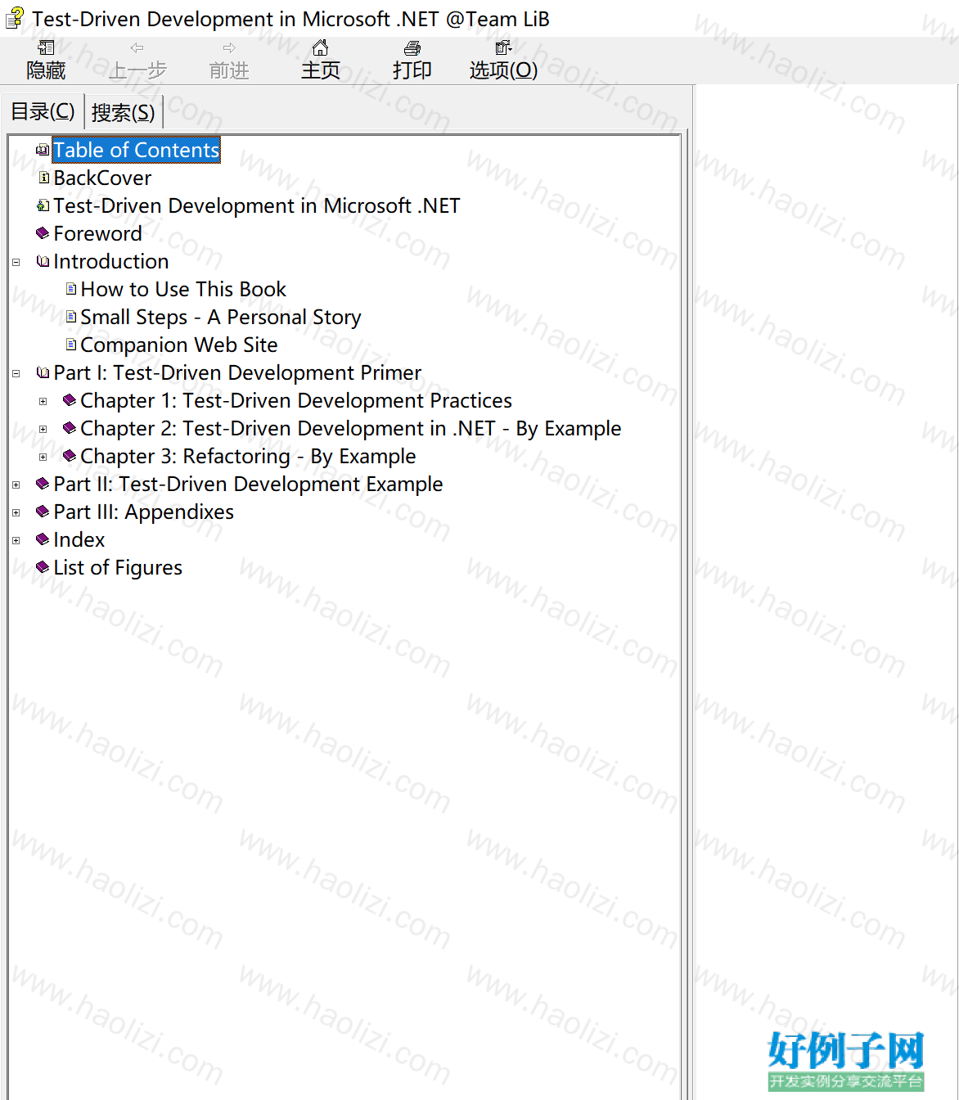Click the Chapter 3 purple book icon
This screenshot has height=1100, width=959.
click(70, 456)
